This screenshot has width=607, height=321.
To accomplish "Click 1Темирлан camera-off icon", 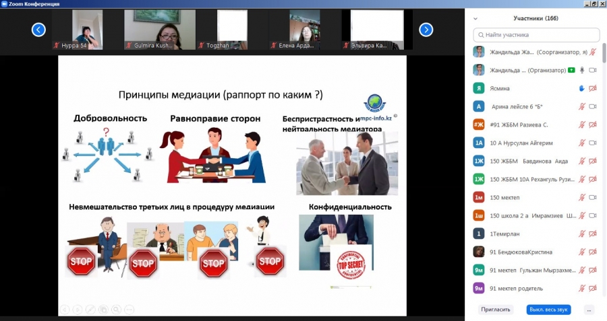I will (x=593, y=234).
